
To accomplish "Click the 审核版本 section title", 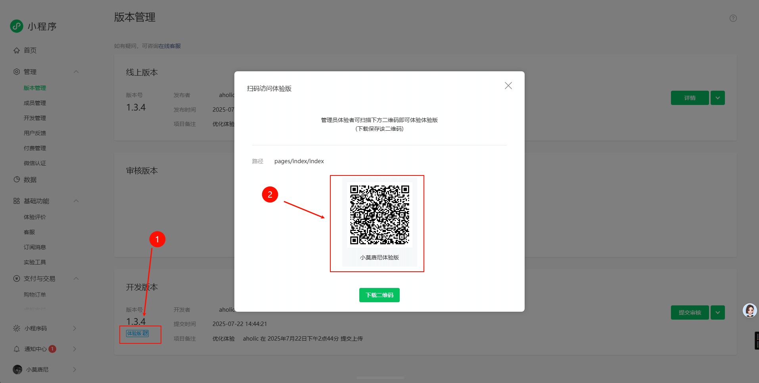I will (x=142, y=171).
